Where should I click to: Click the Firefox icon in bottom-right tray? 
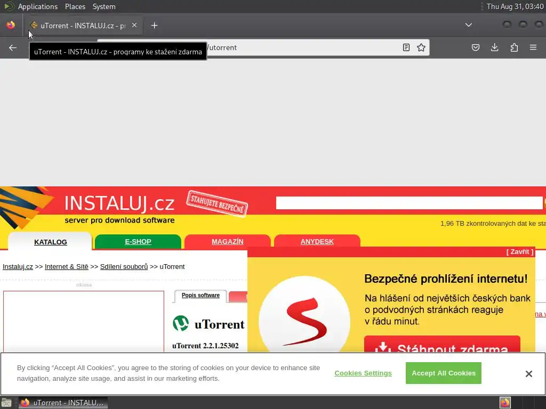click(x=505, y=403)
